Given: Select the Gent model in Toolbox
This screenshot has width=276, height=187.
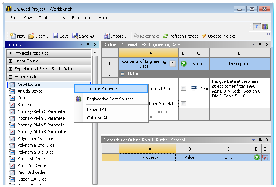Looking at the screenshot, I should click(22, 98).
